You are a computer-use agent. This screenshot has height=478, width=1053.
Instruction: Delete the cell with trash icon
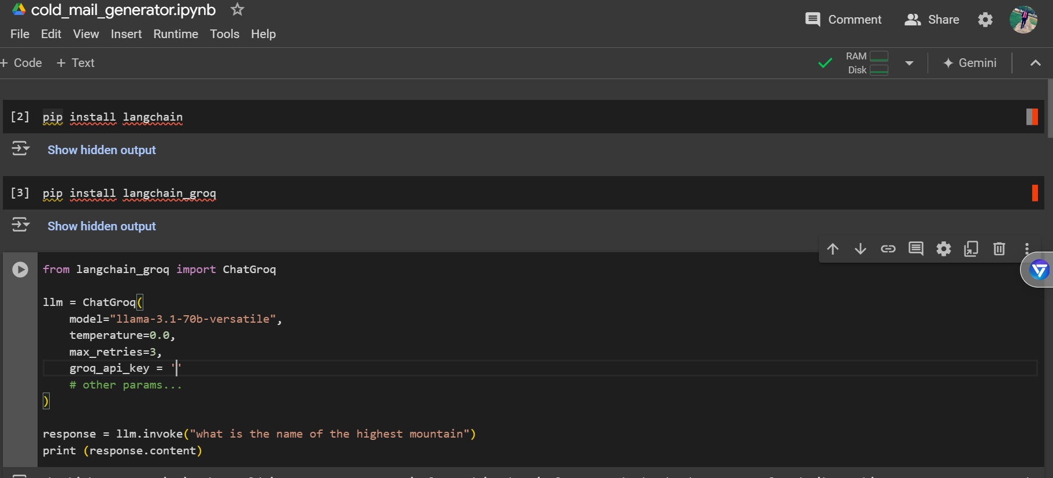click(x=999, y=249)
